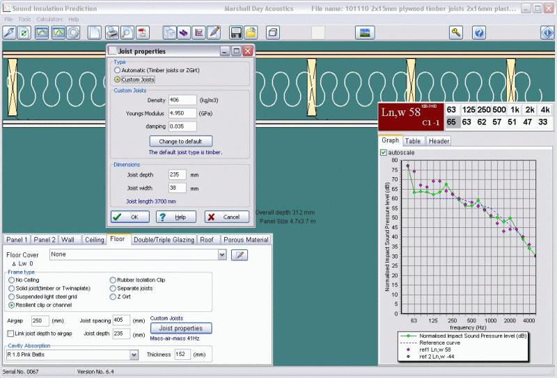Open file using the yellow folder icon
The width and height of the screenshot is (557, 378).
tap(251, 33)
